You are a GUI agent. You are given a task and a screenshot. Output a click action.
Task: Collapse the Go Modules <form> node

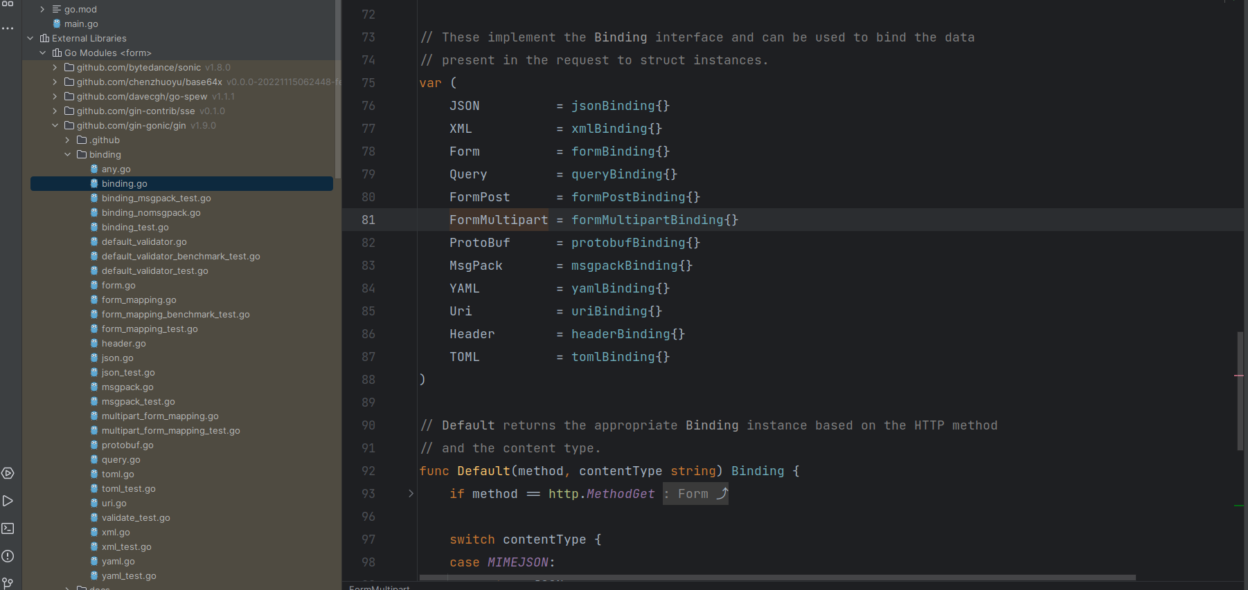(42, 53)
